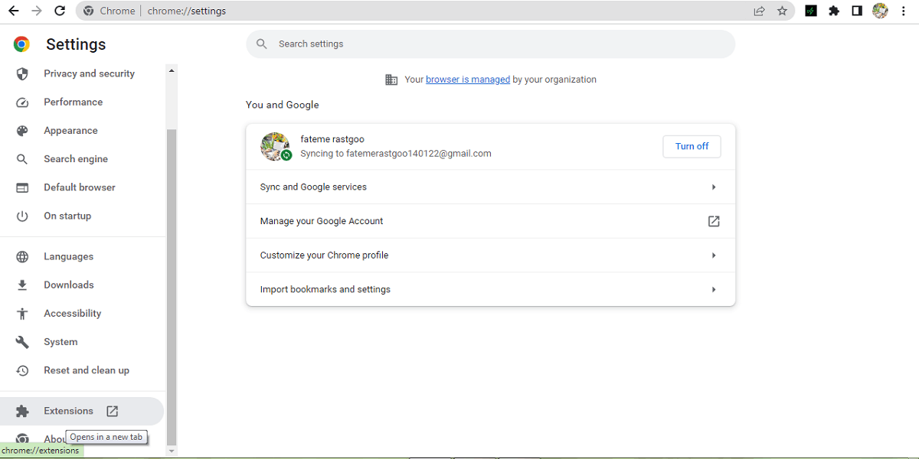The width and height of the screenshot is (919, 459).
Task: Click the Default browser window icon
Action: (x=22, y=187)
